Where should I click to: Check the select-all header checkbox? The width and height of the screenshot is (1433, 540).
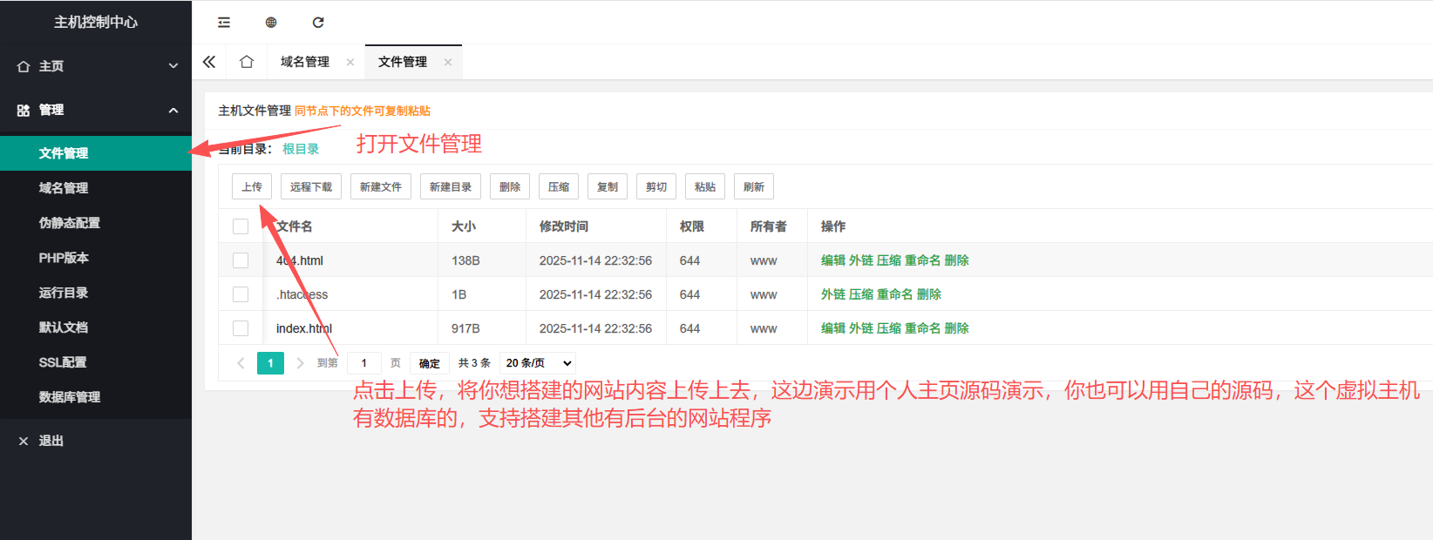click(241, 226)
